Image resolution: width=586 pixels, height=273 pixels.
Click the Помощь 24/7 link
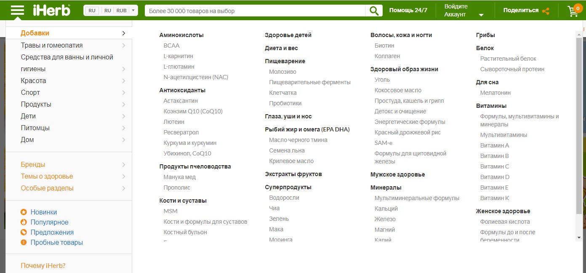(408, 11)
